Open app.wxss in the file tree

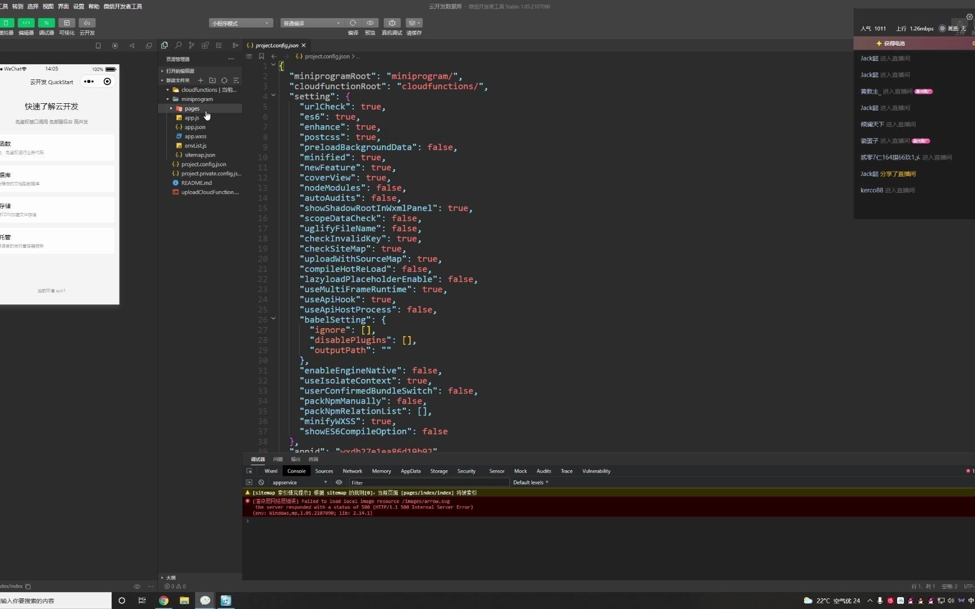(x=195, y=136)
